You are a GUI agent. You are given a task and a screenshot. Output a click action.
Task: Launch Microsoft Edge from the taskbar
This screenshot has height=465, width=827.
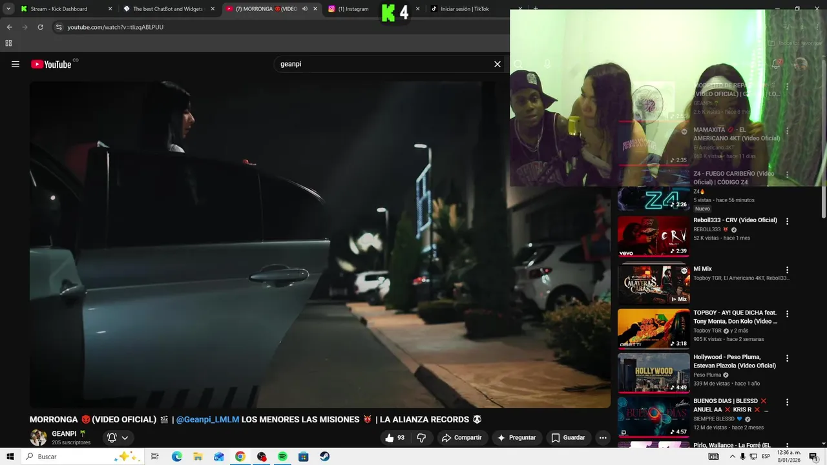[x=176, y=457]
